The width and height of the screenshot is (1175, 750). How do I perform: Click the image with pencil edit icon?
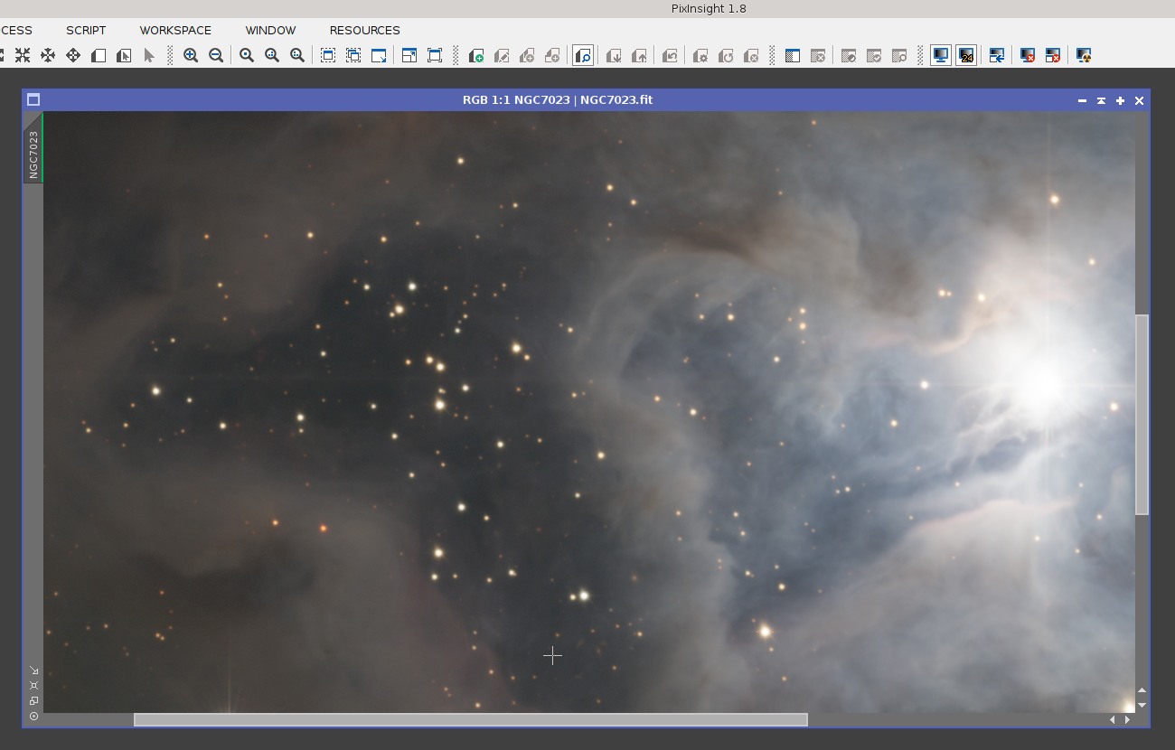click(x=502, y=55)
